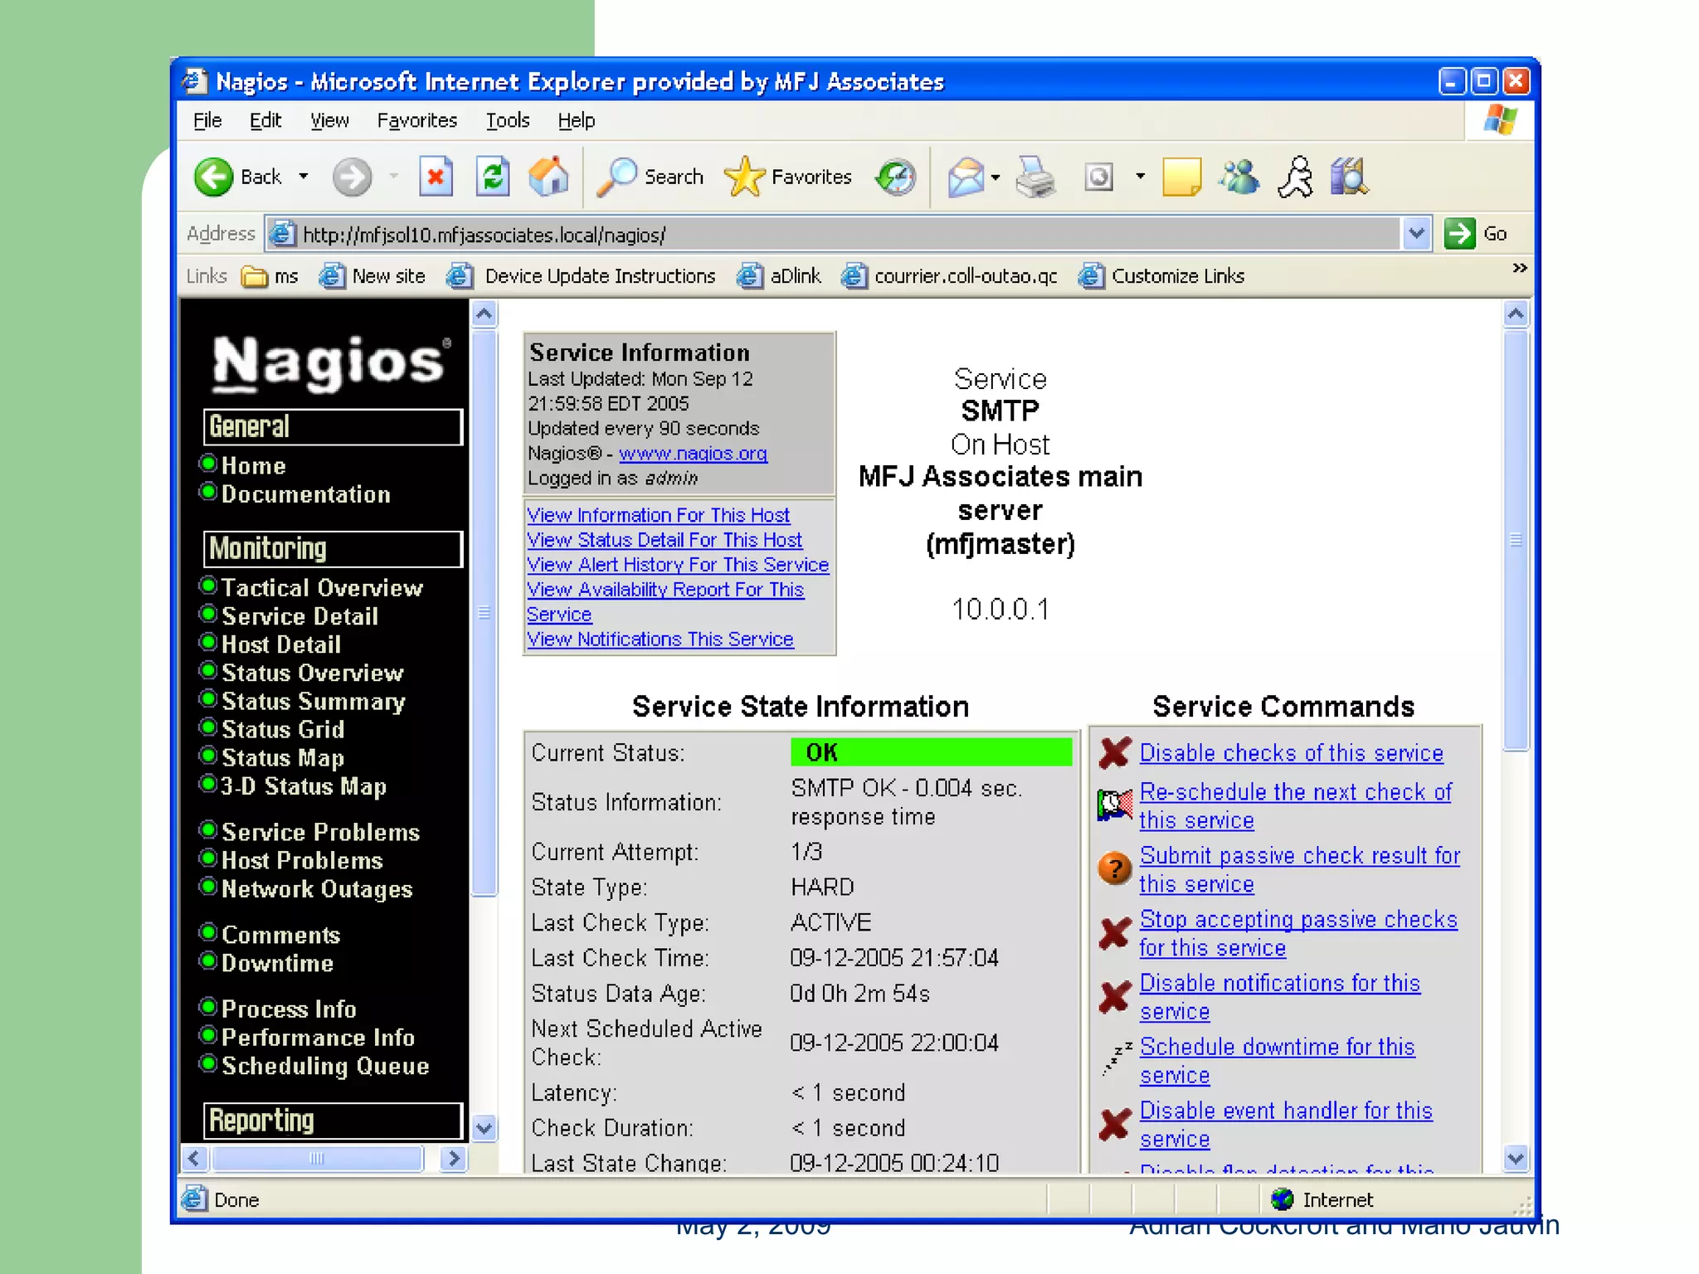Click the Mail envelope icon
Image resolution: width=1699 pixels, height=1274 pixels.
coord(966,177)
